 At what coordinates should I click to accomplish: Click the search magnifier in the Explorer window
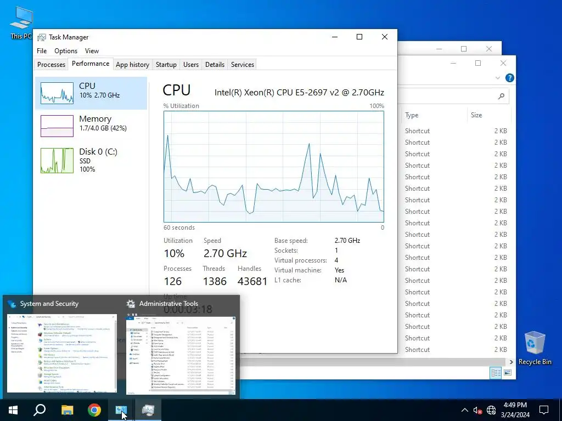(x=501, y=96)
